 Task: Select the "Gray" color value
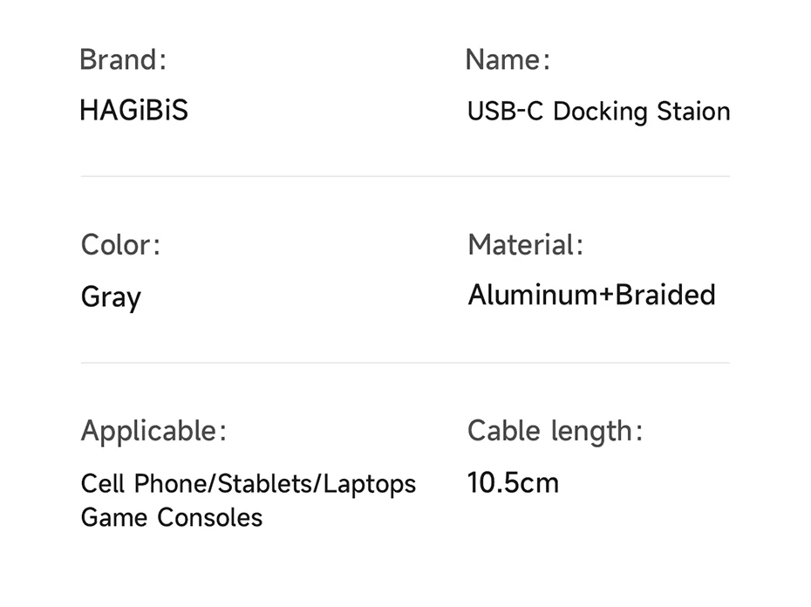click(x=111, y=297)
